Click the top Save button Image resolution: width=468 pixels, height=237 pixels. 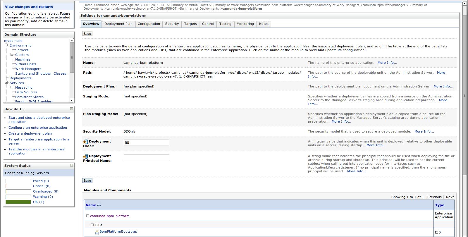[x=87, y=34]
